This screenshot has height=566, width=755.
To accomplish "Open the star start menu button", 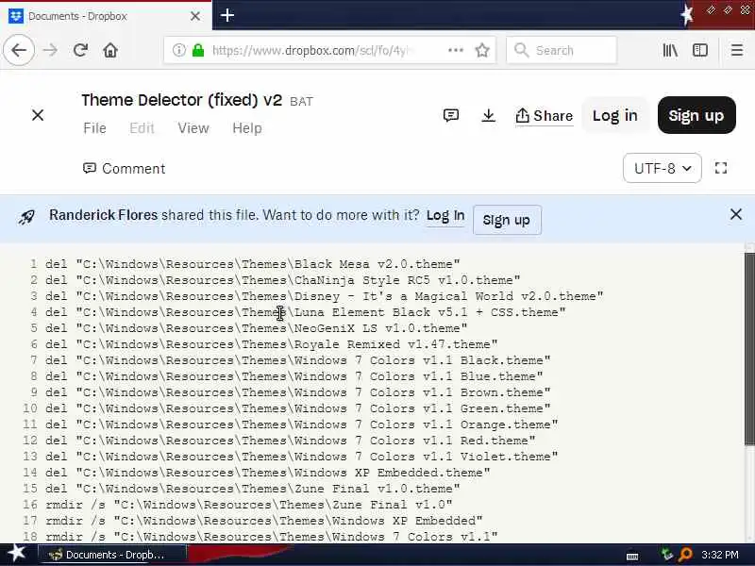I will pos(16,554).
